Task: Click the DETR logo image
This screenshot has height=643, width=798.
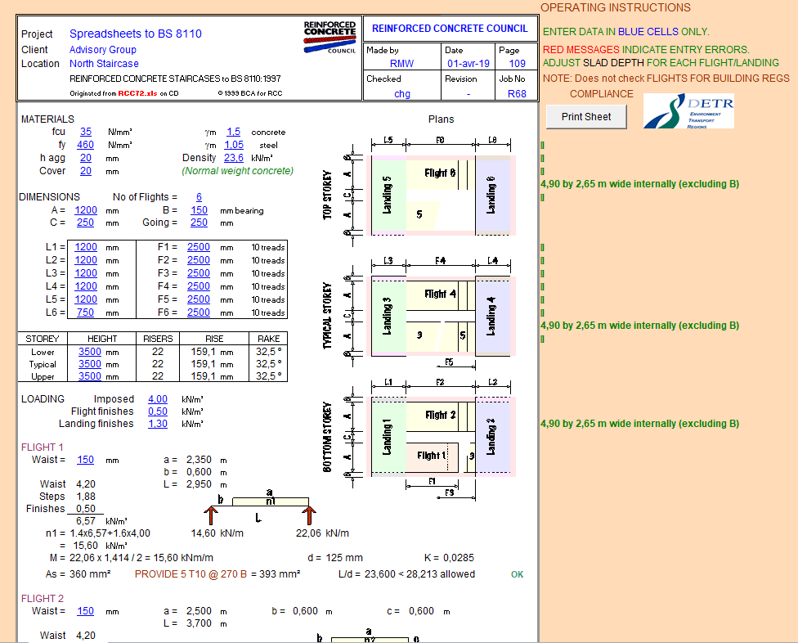Action: point(688,110)
